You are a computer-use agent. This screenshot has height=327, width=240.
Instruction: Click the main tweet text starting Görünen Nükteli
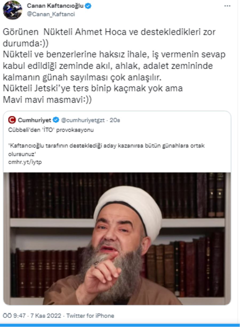coord(114,67)
